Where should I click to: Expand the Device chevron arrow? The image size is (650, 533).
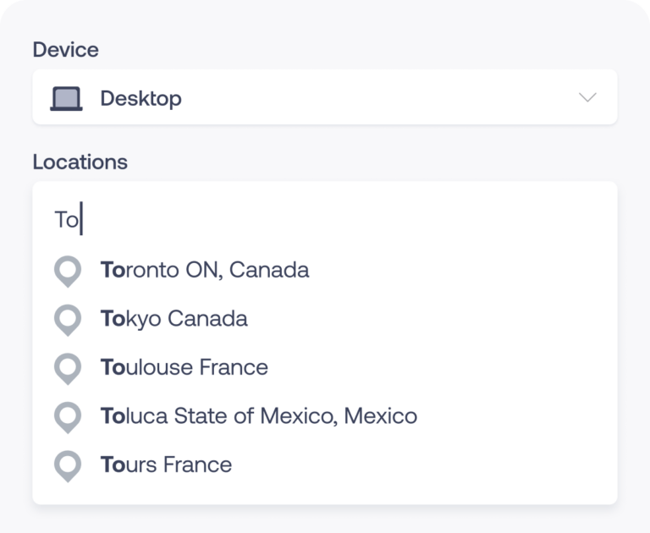(x=587, y=98)
